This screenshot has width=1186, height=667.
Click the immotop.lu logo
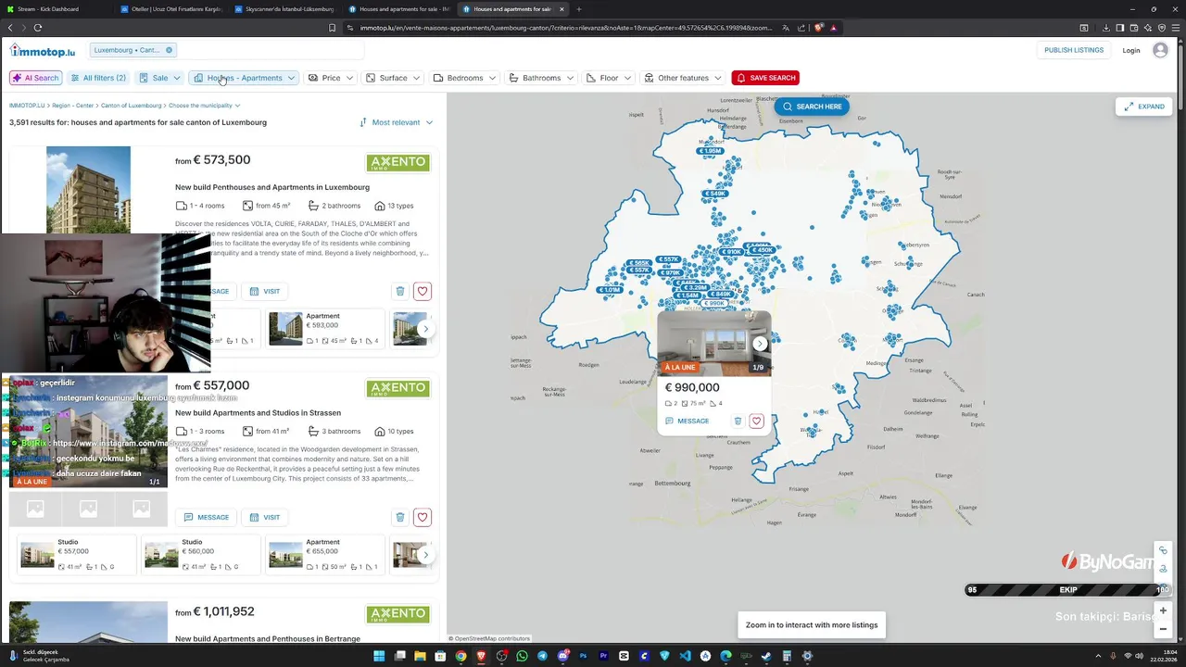43,51
